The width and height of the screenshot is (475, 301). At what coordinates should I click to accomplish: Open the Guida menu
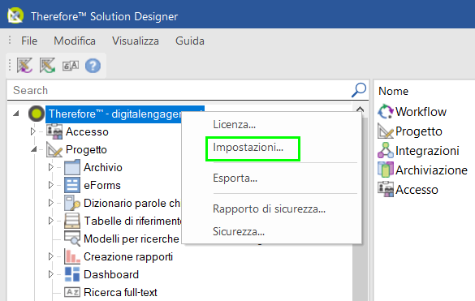pos(190,41)
